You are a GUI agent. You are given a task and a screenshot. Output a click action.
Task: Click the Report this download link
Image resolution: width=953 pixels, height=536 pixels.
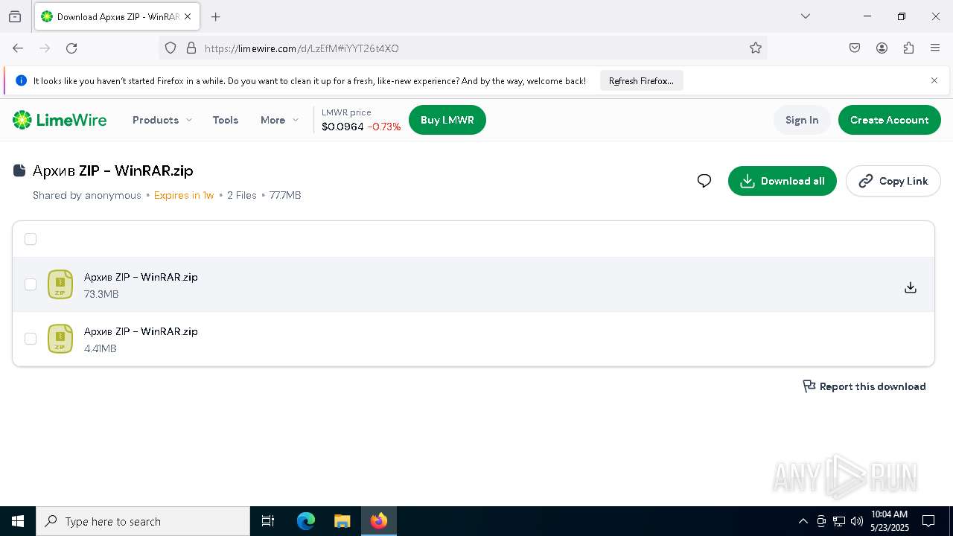864,386
